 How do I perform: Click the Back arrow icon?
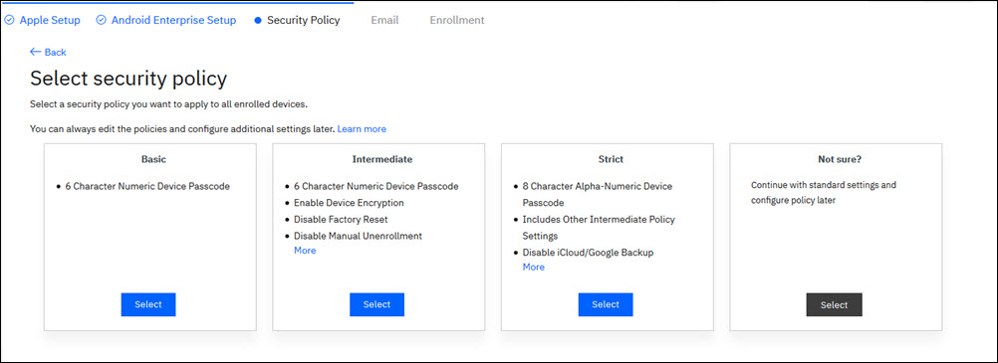(x=35, y=52)
